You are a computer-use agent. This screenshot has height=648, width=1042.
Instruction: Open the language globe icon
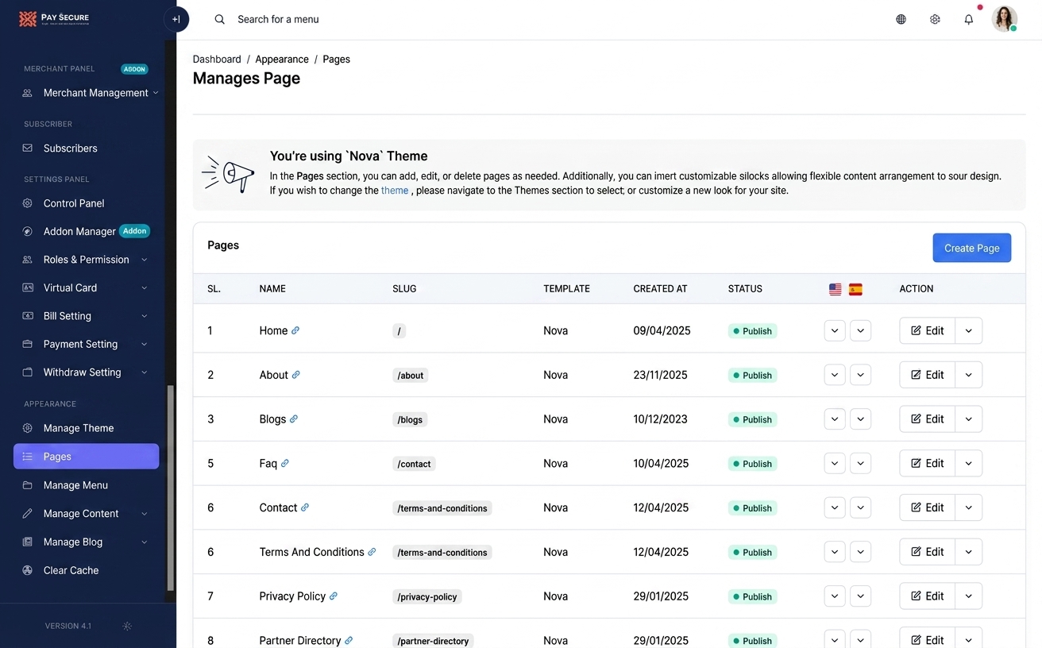point(901,19)
